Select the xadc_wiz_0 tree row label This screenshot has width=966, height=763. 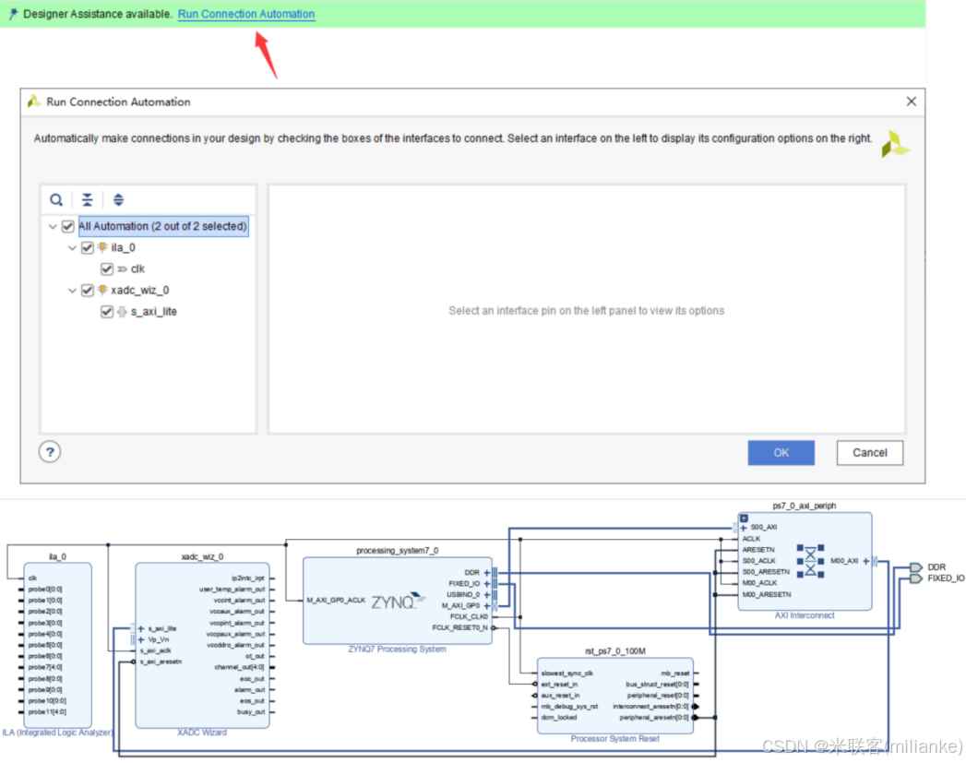pyautogui.click(x=140, y=290)
